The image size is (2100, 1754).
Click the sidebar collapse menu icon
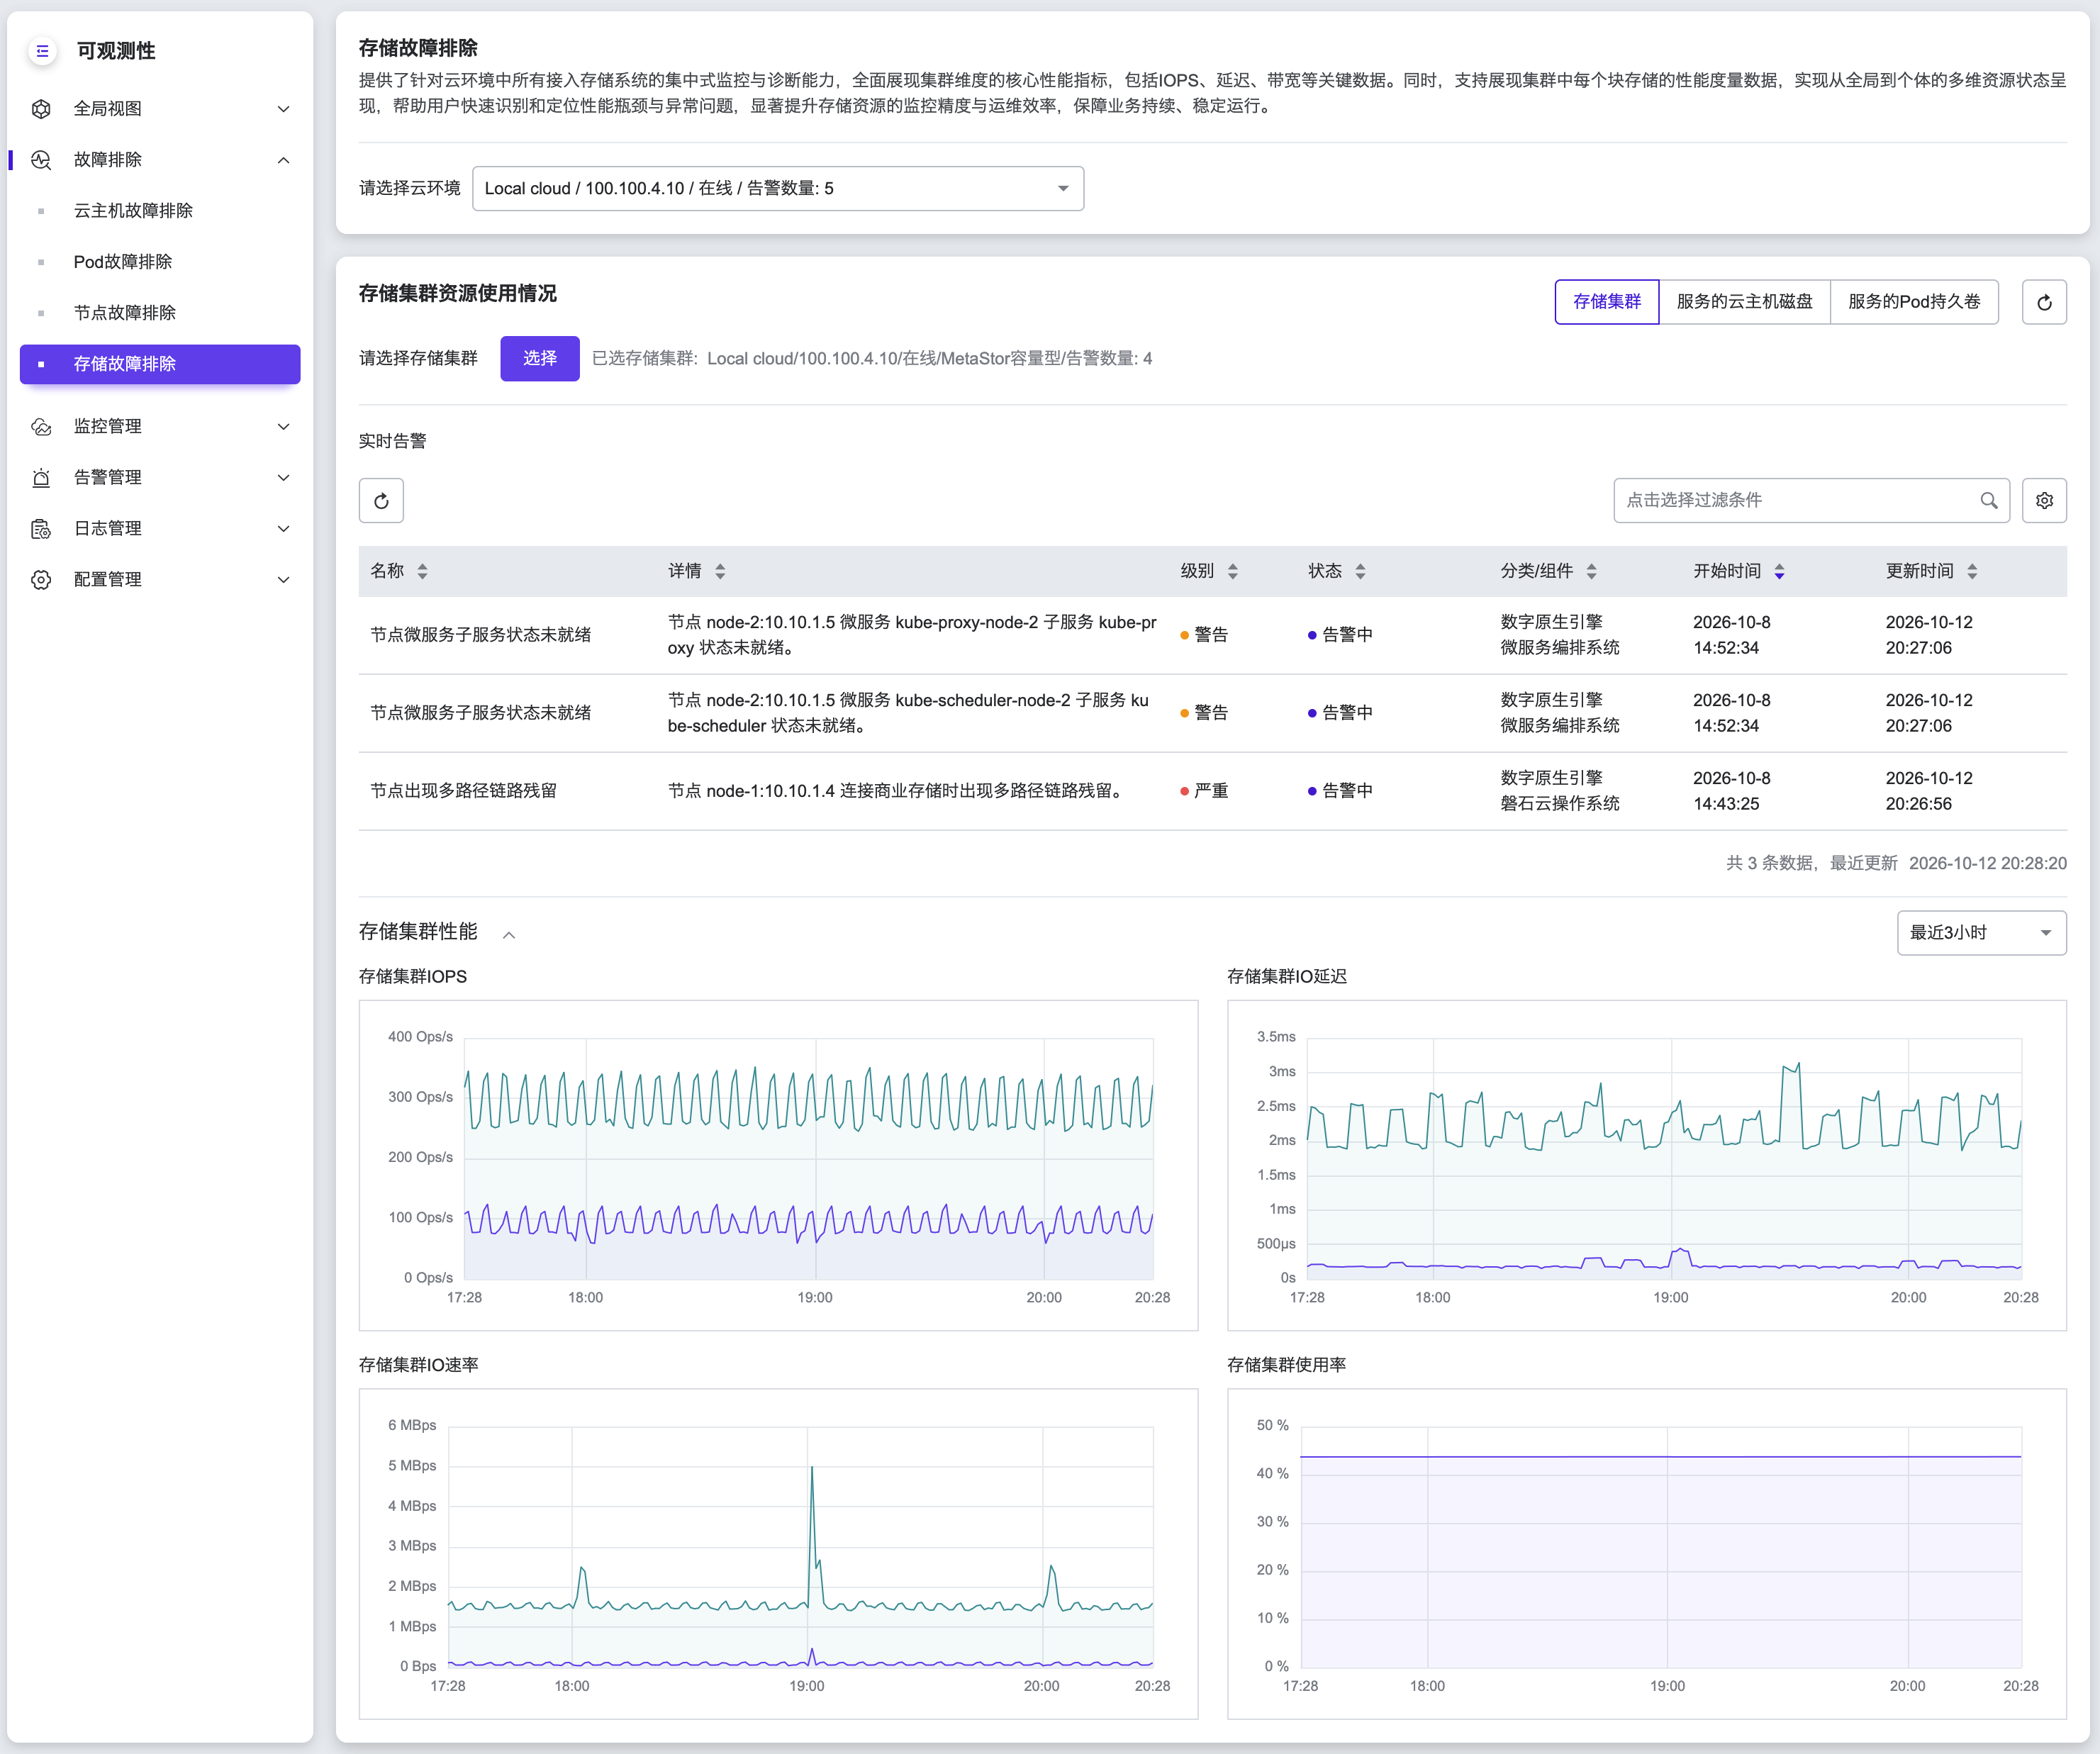click(x=42, y=51)
